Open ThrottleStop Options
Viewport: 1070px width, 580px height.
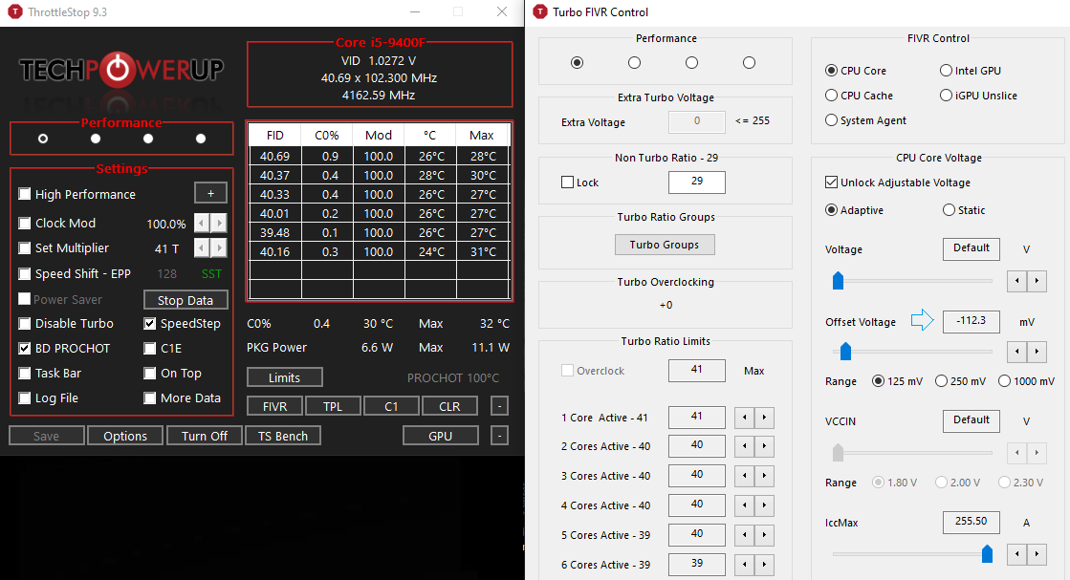click(125, 436)
